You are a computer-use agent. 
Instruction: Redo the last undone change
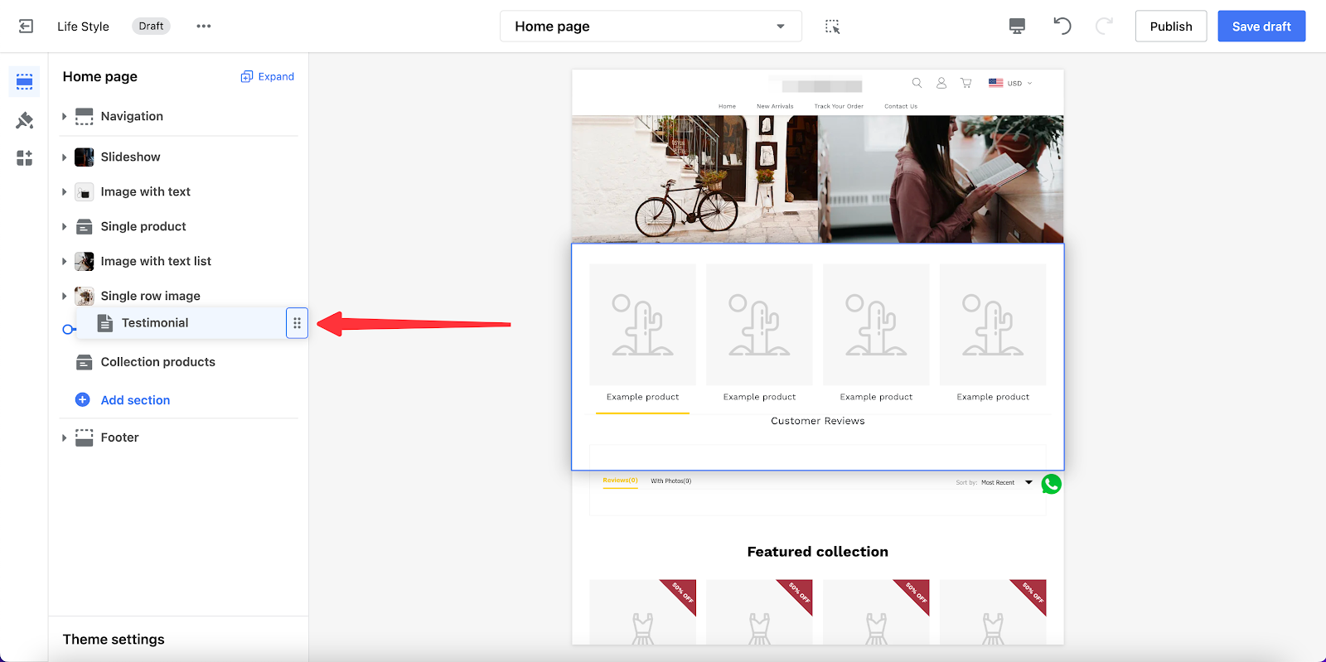click(1104, 27)
